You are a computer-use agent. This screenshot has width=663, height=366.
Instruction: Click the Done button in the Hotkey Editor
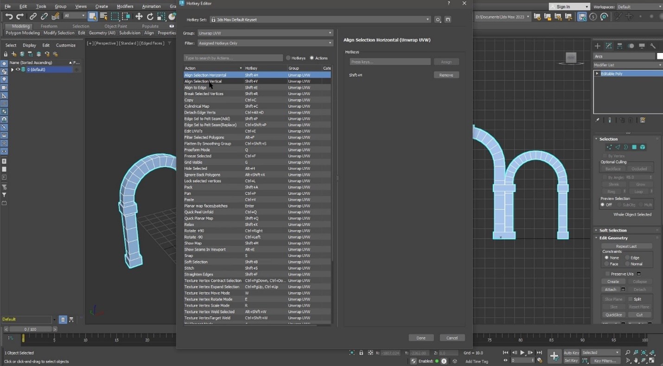coord(421,338)
